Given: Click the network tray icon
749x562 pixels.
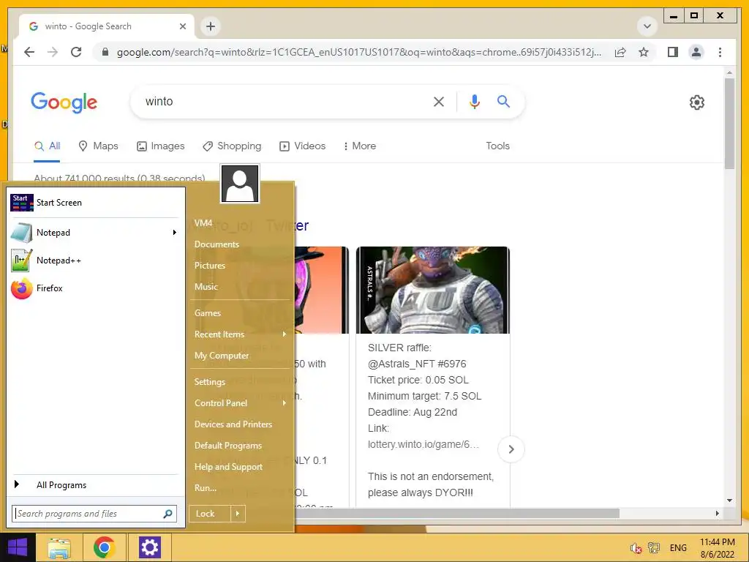Looking at the screenshot, I should coord(653,547).
